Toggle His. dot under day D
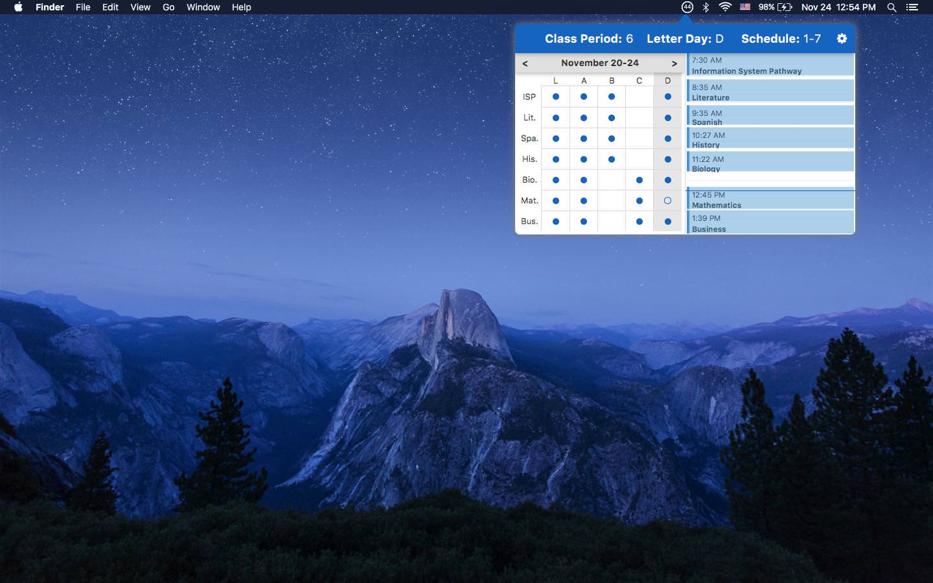 [x=667, y=159]
